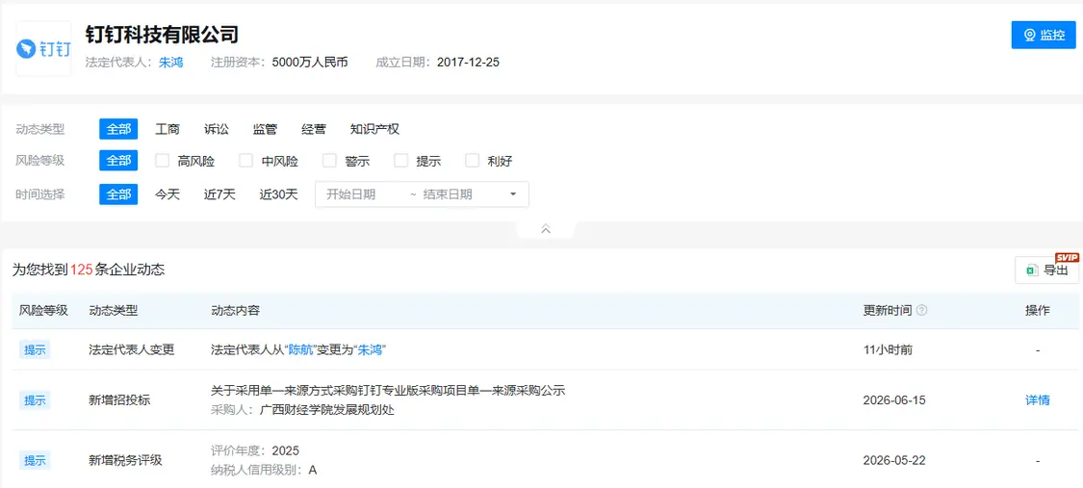Open the date range dropdown arrow

[x=513, y=194]
